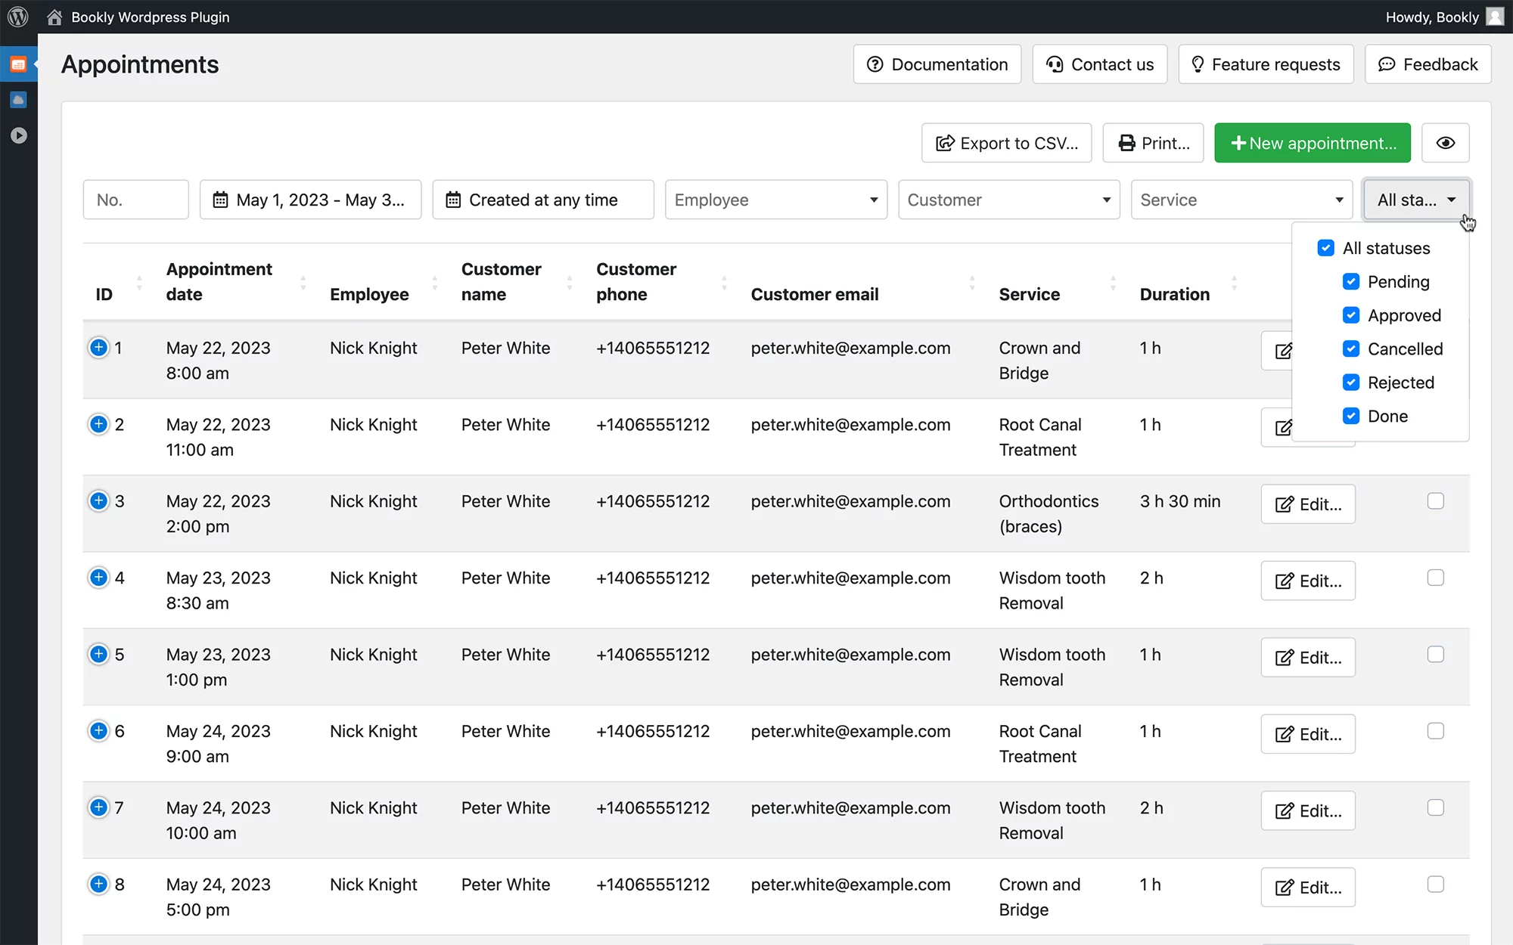Select the checkbox for appointment 7 row
Image resolution: width=1513 pixels, height=945 pixels.
point(1436,807)
